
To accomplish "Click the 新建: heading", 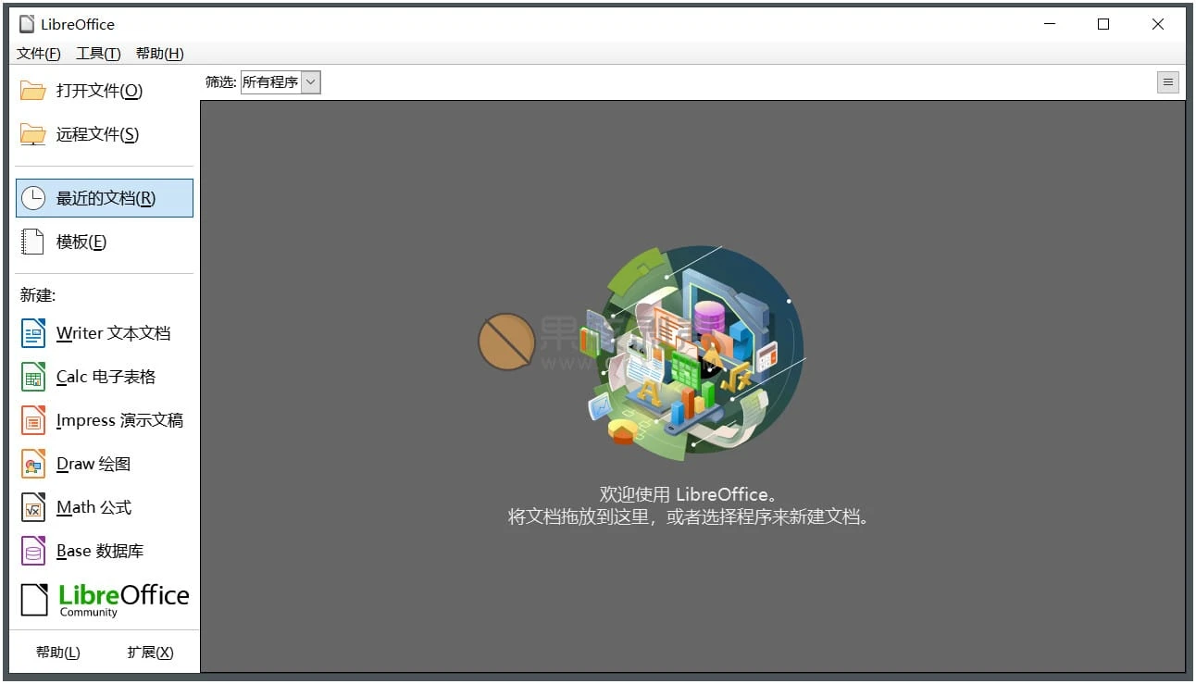I will (38, 295).
